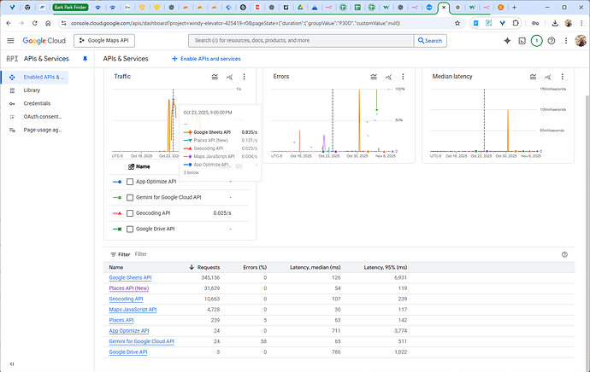Open the Traffic chart more options menu
Image resolution: width=590 pixels, height=372 pixels.
[245, 77]
